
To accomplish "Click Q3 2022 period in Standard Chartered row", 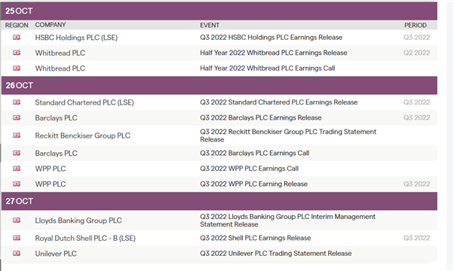I will [x=416, y=102].
